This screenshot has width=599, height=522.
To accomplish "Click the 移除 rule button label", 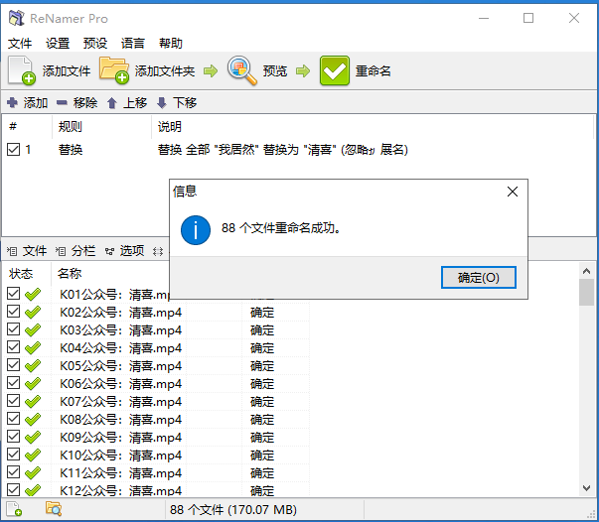I will tap(85, 102).
